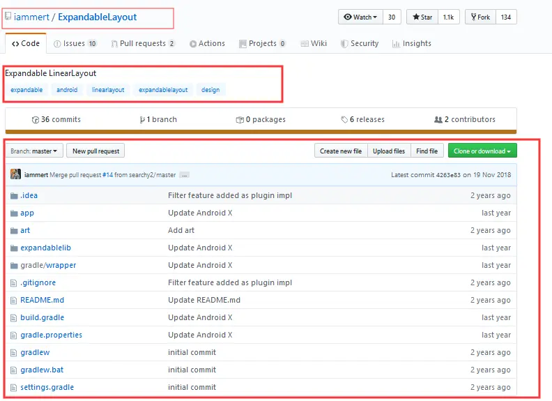The image size is (552, 401).
Task: Open gradlew's 'initial commit' message
Action: pos(192,352)
